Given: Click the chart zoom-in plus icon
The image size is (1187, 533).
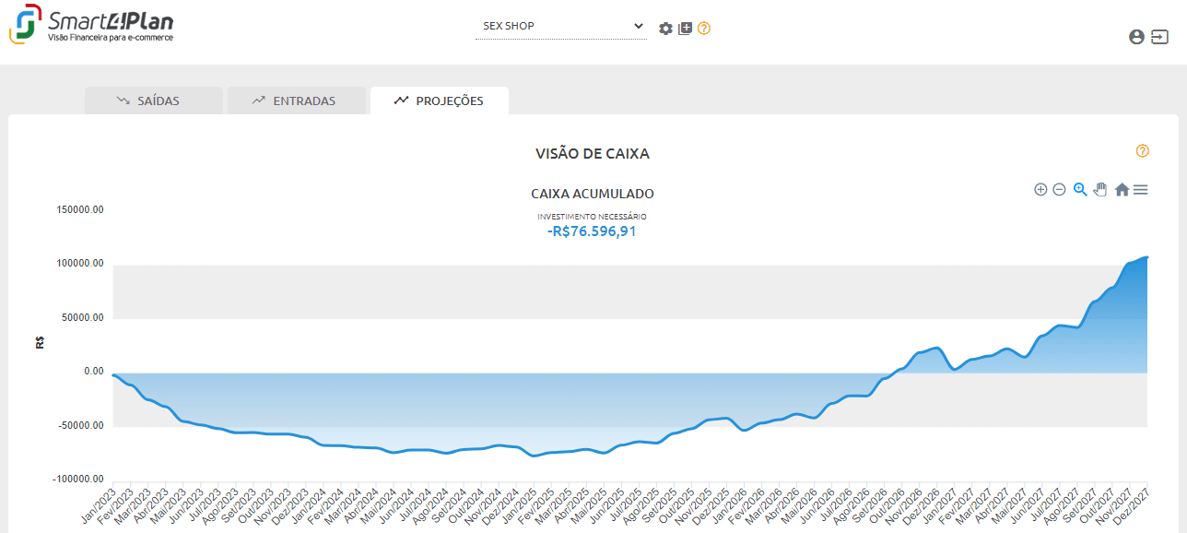Looking at the screenshot, I should coord(1040,190).
